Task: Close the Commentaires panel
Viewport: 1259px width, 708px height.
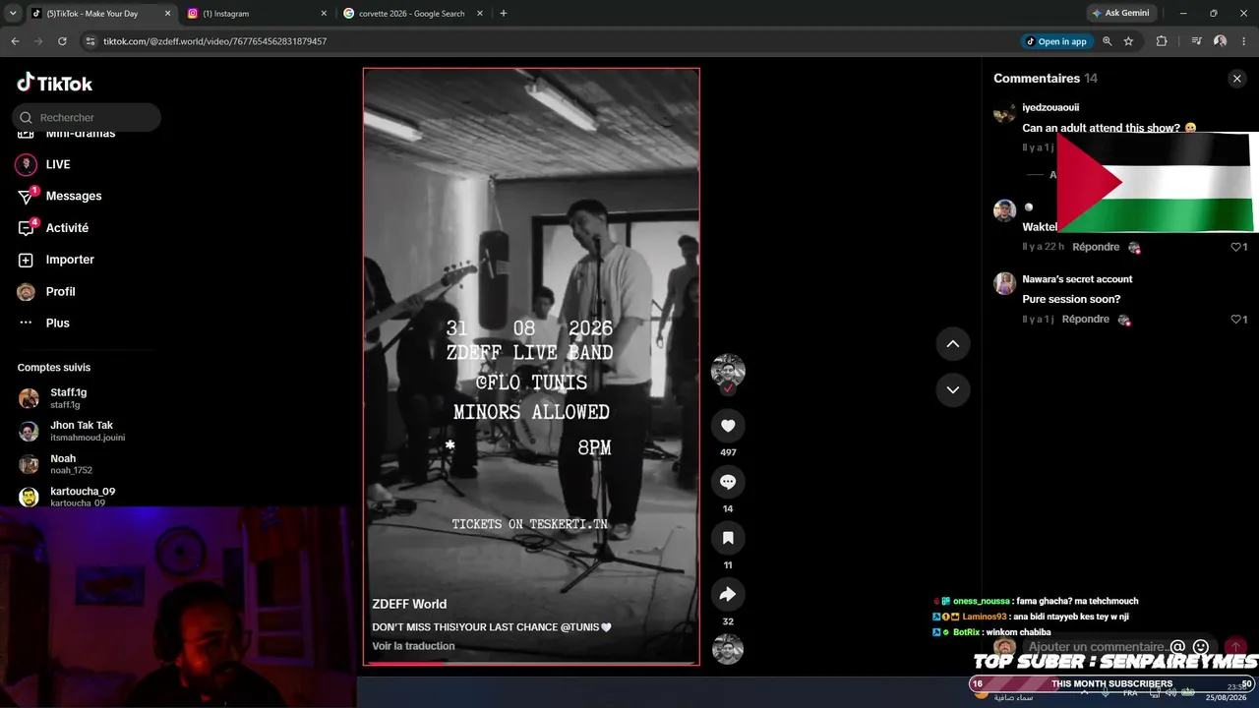Action: [x=1237, y=79]
